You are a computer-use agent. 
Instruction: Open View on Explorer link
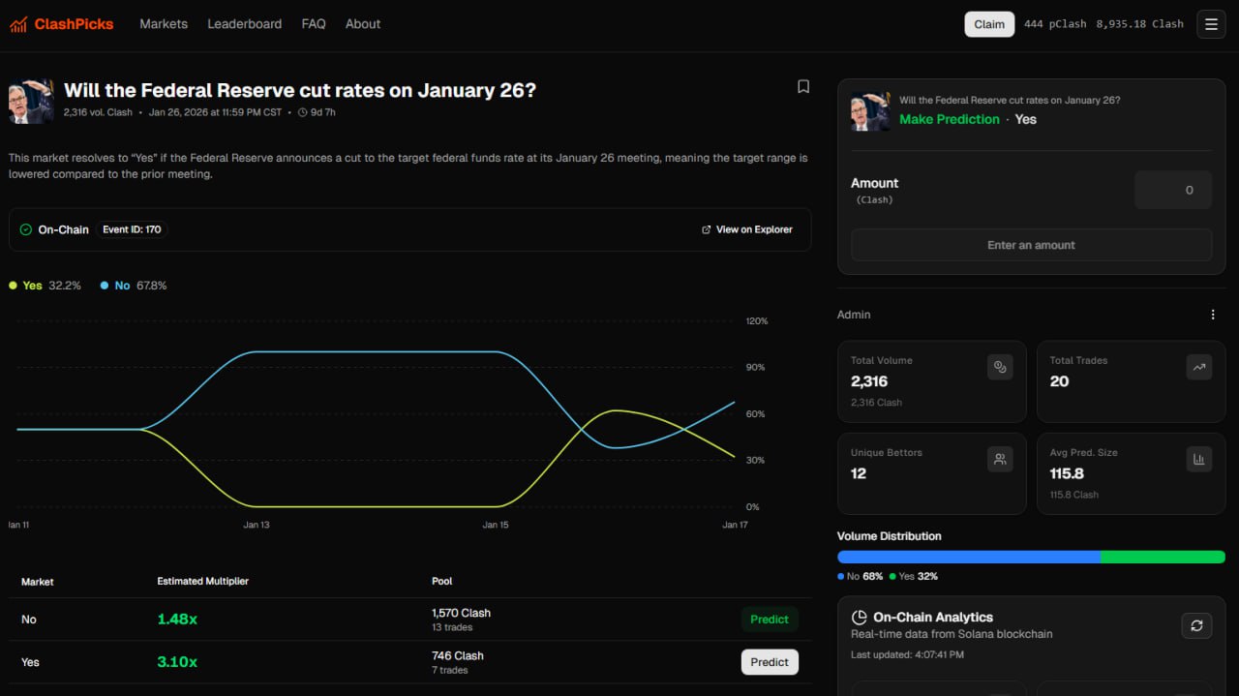click(746, 229)
